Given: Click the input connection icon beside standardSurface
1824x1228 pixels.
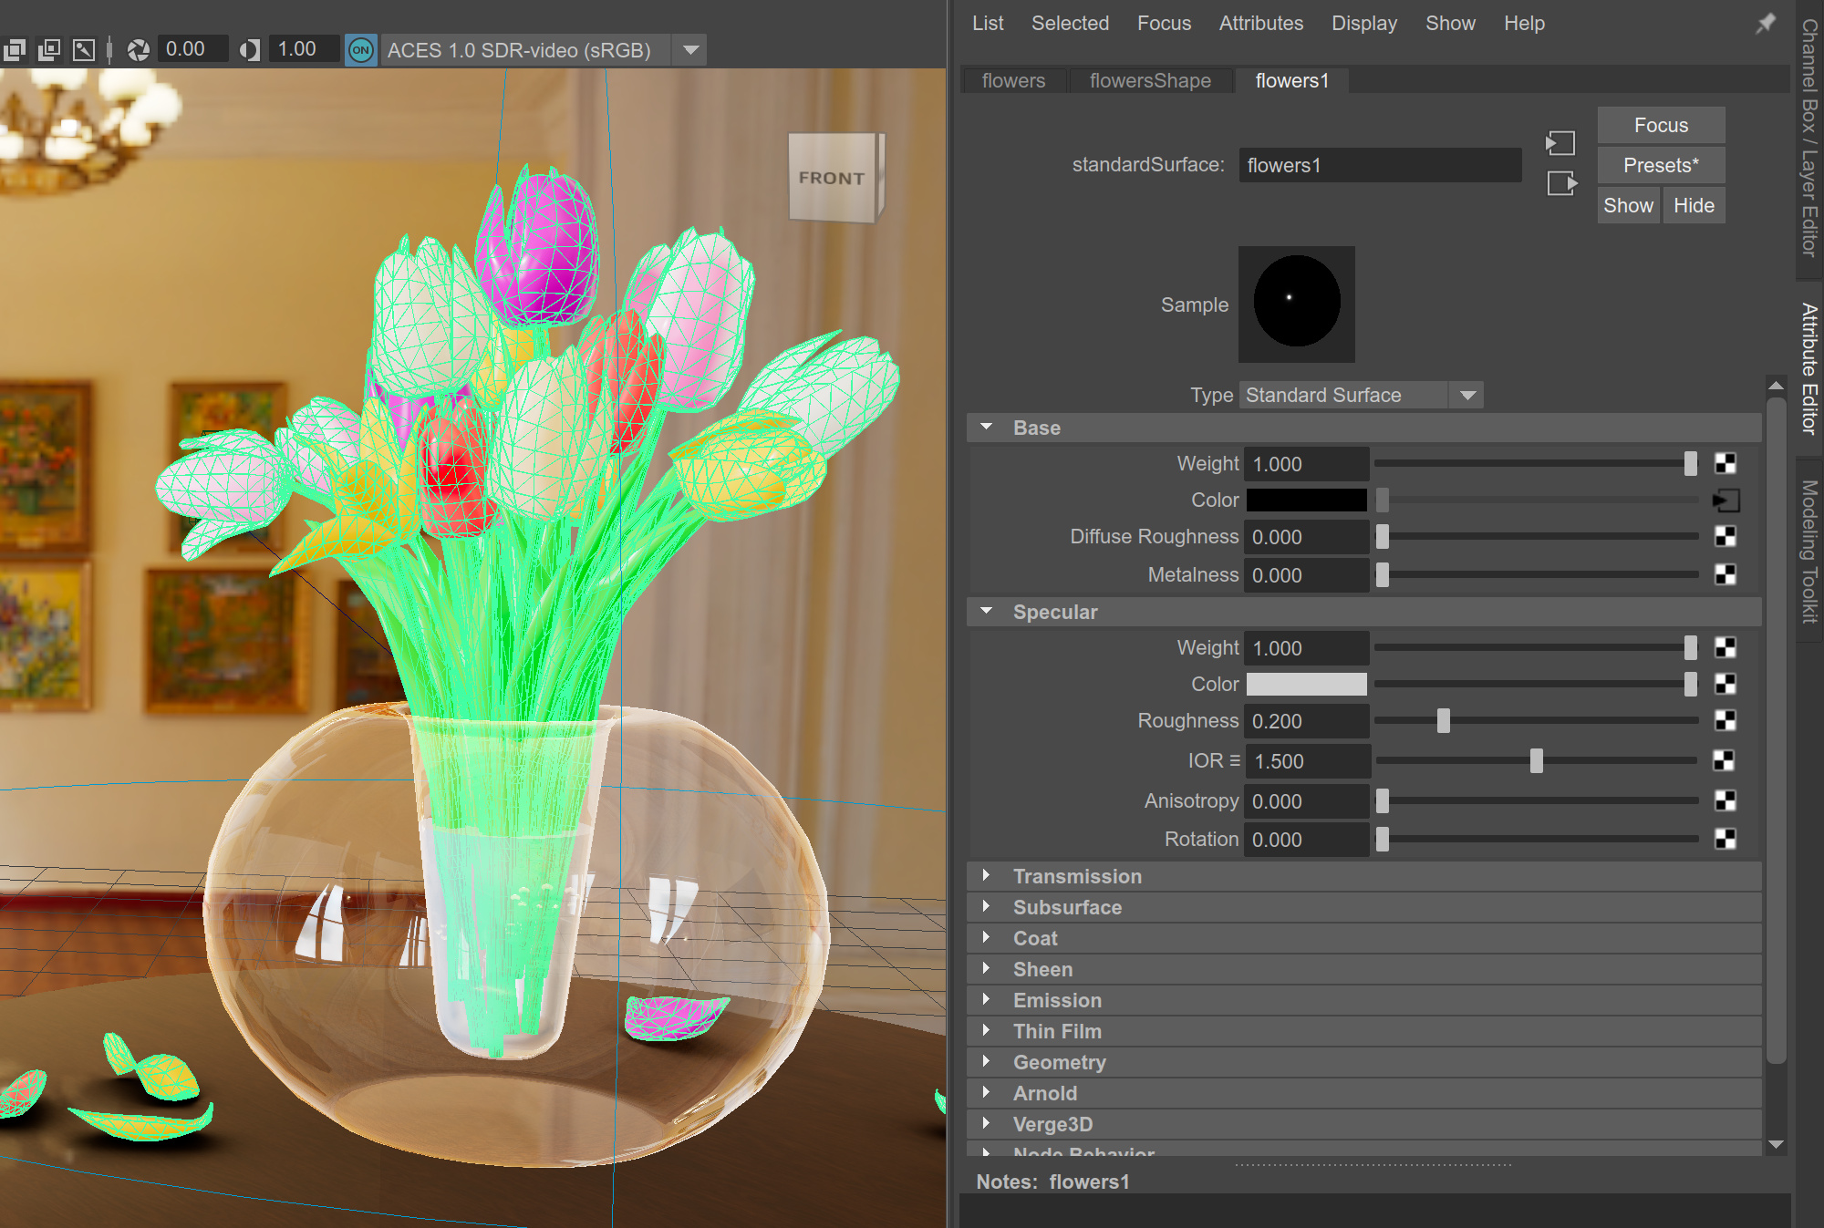Looking at the screenshot, I should click(1560, 143).
